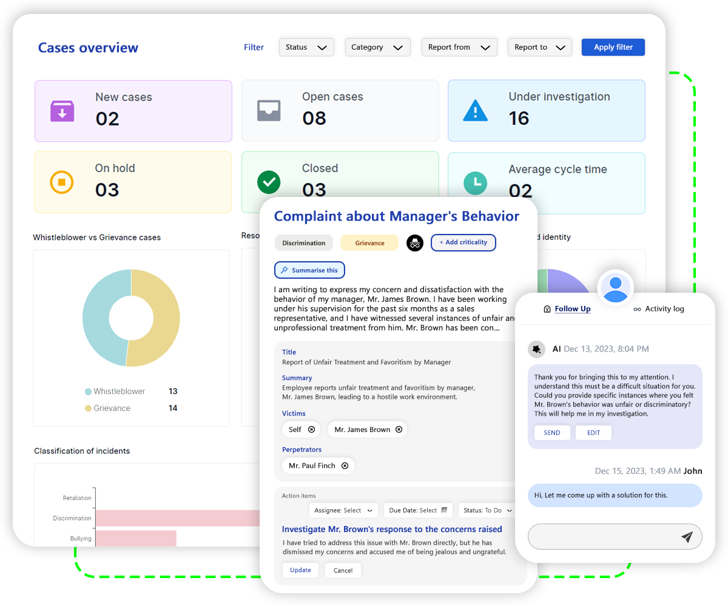Click the Open cases inbox tray icon
Screen dimensions: 728x606
pyautogui.click(x=269, y=111)
